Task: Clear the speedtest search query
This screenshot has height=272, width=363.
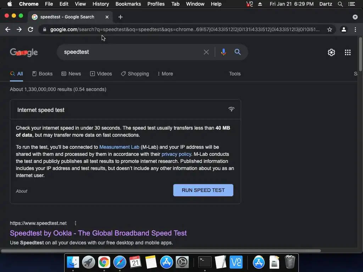Action: pos(206,52)
